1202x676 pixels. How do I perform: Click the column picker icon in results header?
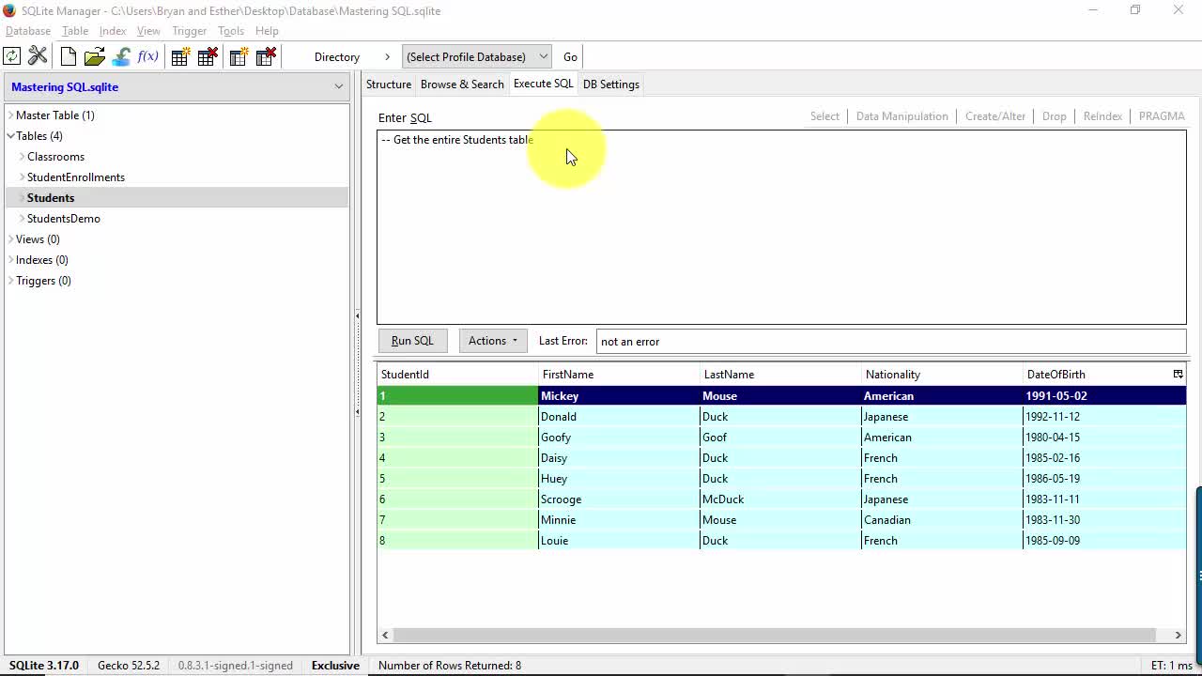click(1178, 374)
